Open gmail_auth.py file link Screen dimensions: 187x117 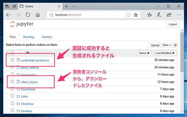coord(30,68)
